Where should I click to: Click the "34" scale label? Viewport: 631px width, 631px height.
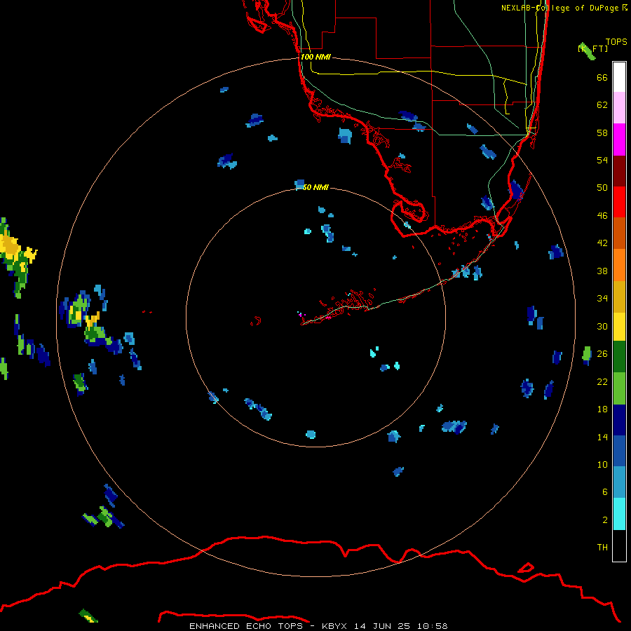coord(602,299)
